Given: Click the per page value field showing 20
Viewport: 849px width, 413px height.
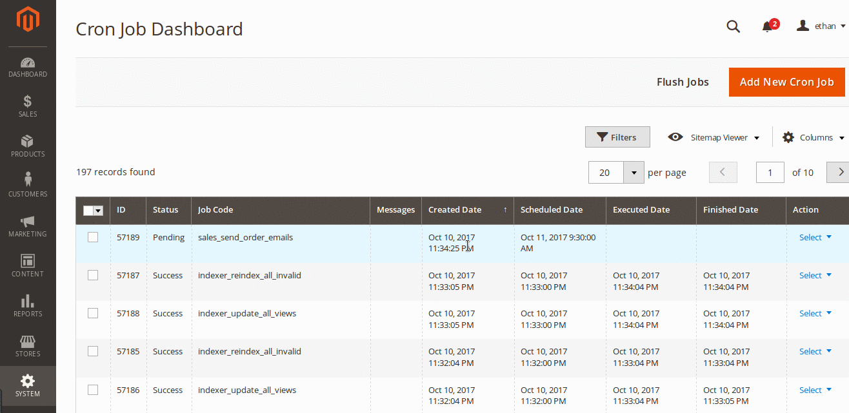Looking at the screenshot, I should coord(606,173).
